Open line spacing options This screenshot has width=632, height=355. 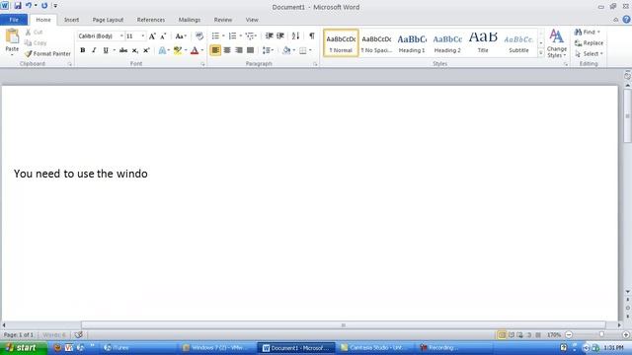tap(268, 50)
